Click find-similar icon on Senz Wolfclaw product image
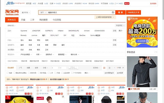Image resolution: width=164 pixels, height=103 pixels. (124, 96)
